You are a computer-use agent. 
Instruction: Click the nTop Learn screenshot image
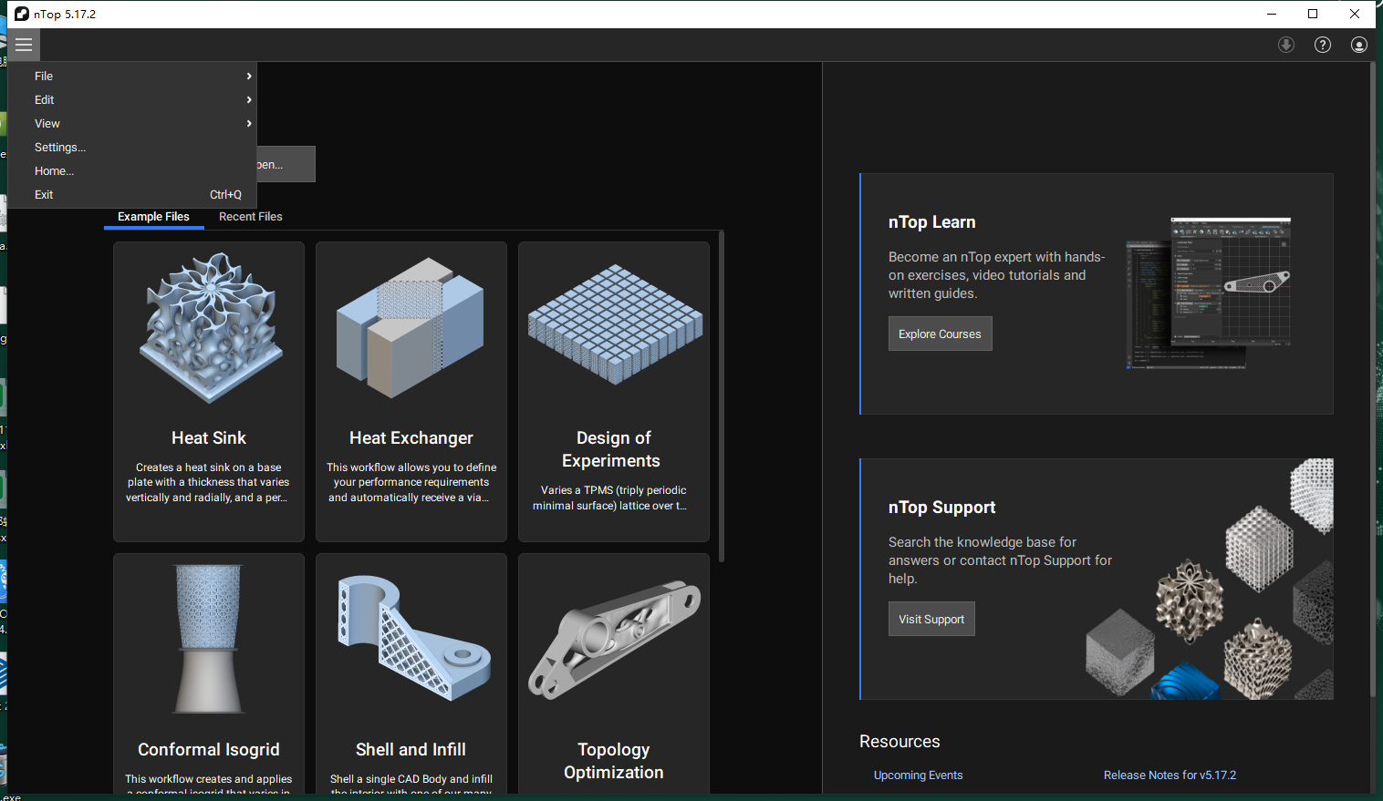pos(1209,293)
